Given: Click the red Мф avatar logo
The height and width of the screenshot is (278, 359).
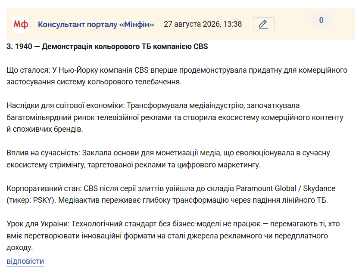Looking at the screenshot, I should 21,24.
